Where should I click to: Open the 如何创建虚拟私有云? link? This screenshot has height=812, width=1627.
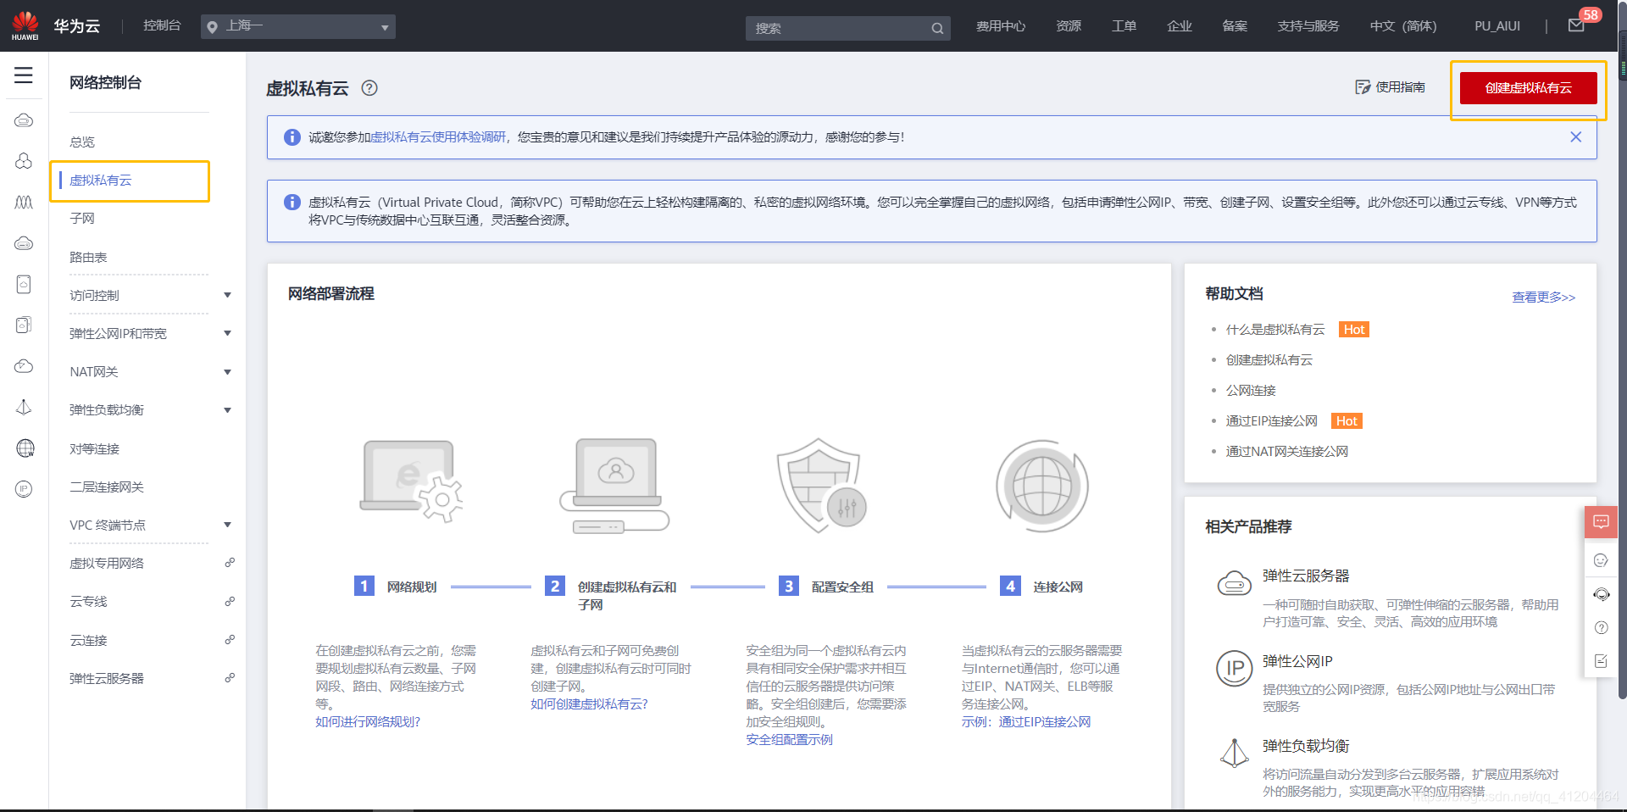pyautogui.click(x=589, y=704)
